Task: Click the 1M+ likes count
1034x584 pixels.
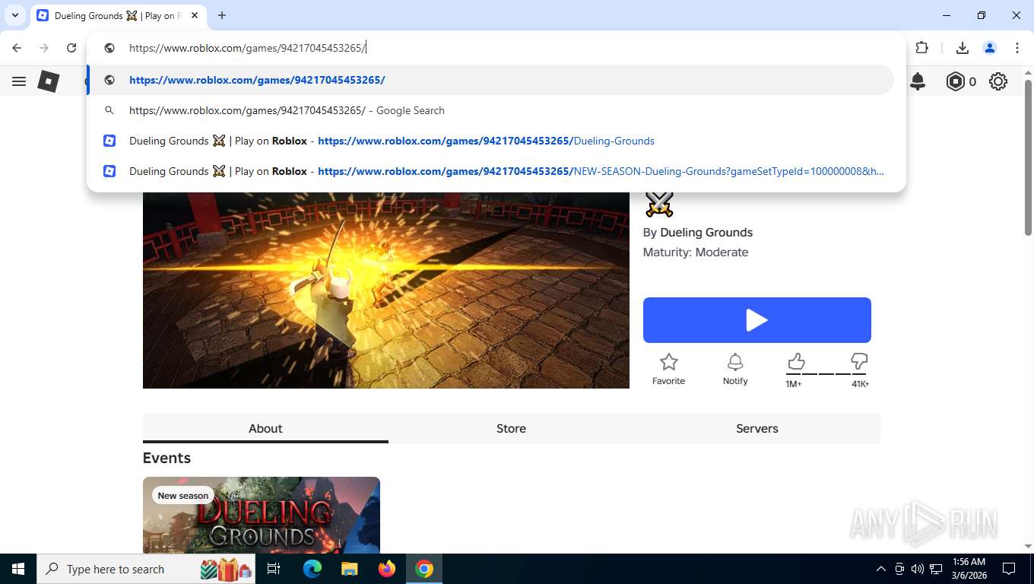Action: (x=794, y=384)
